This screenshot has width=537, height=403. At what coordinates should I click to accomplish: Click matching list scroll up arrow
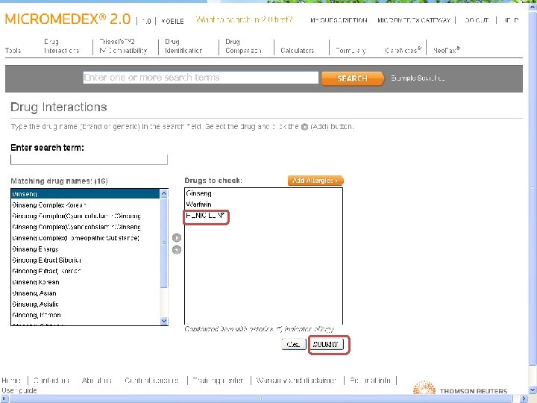[163, 193]
